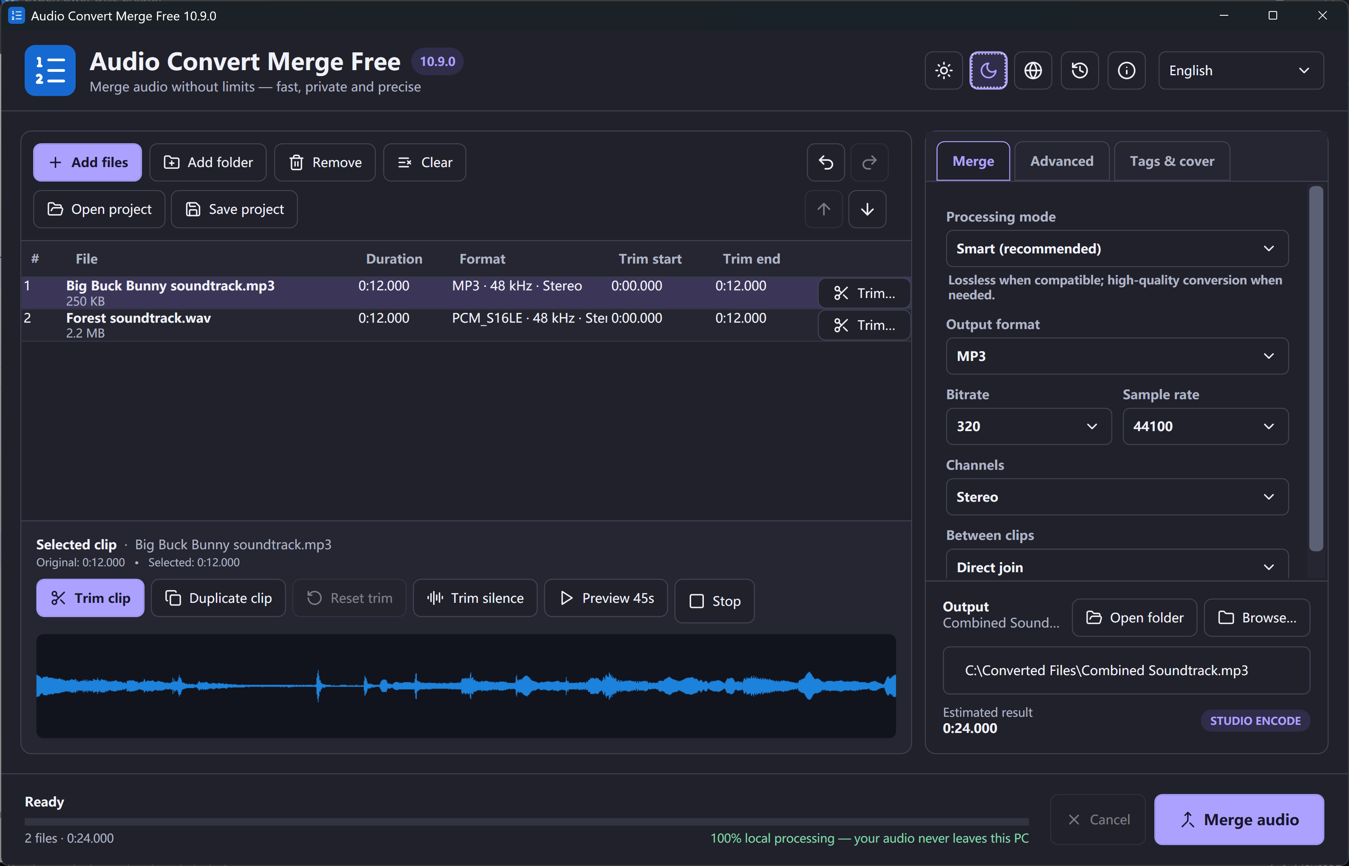Click Trim button for Forest soundtrack row

[864, 325]
